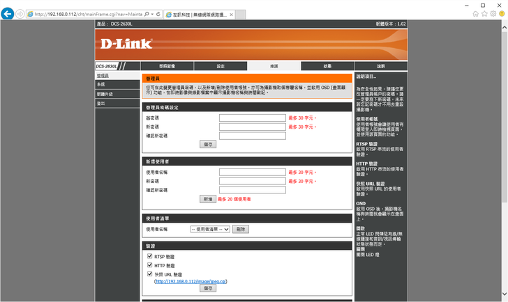Open favorites with the star icon
The image size is (508, 302).
click(x=484, y=14)
